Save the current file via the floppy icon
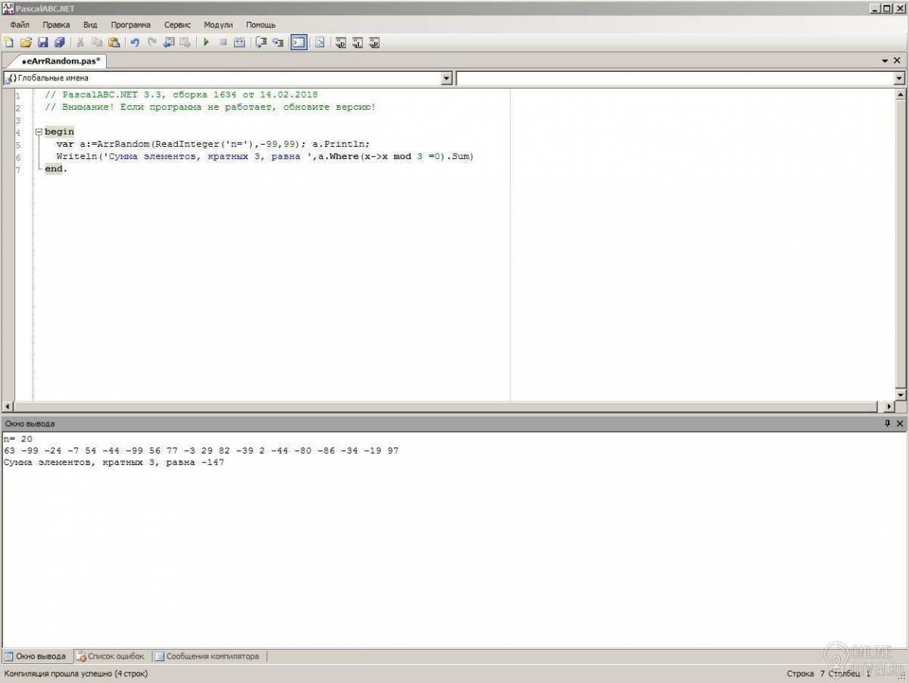909x683 pixels. 43,42
